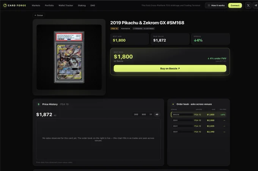Open the Portfolio menu
This screenshot has width=258, height=171.
pyautogui.click(x=49, y=5)
